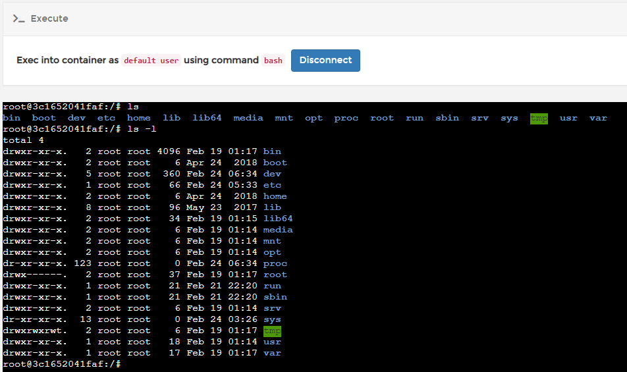The image size is (627, 372).
Task: Click 'usr' in the first ls output
Action: 568,118
